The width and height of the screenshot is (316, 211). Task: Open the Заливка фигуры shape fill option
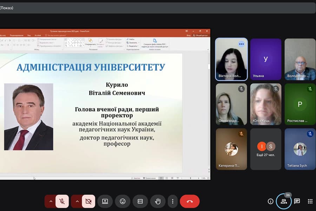tap(114, 39)
